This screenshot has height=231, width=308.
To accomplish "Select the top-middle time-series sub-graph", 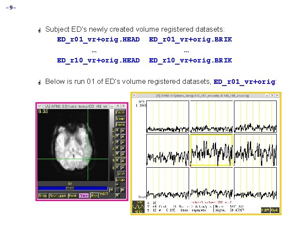I will 211,116.
